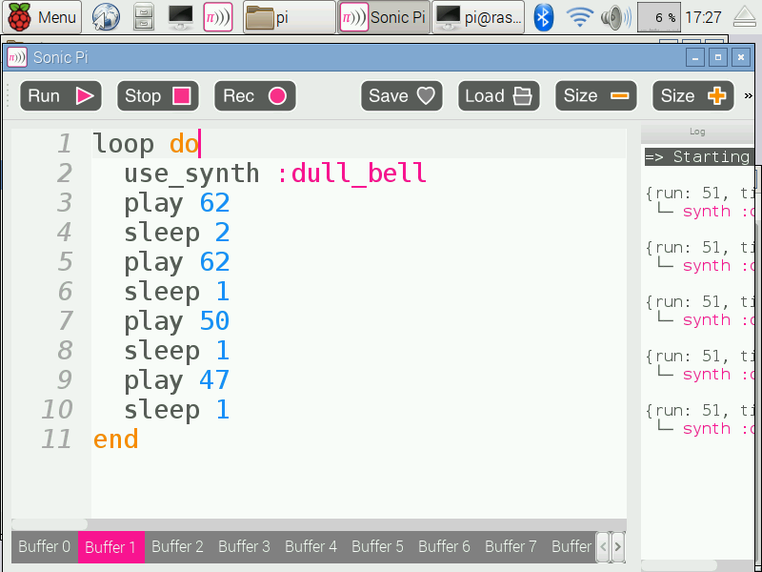This screenshot has width=762, height=572.
Task: Expand the toolbar overflow chevron
Action: click(748, 96)
